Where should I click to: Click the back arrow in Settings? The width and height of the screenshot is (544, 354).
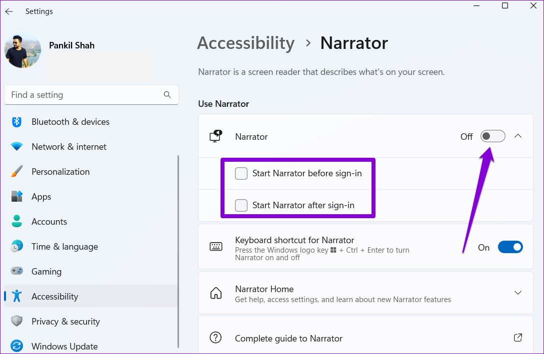point(9,11)
